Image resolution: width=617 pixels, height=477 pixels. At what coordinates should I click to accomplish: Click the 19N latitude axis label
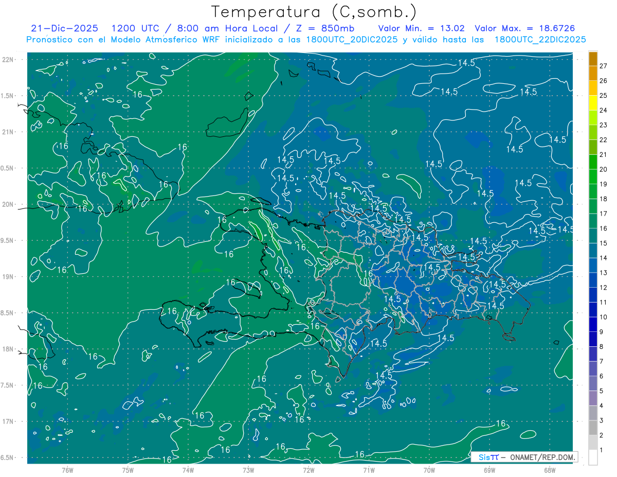(x=9, y=276)
